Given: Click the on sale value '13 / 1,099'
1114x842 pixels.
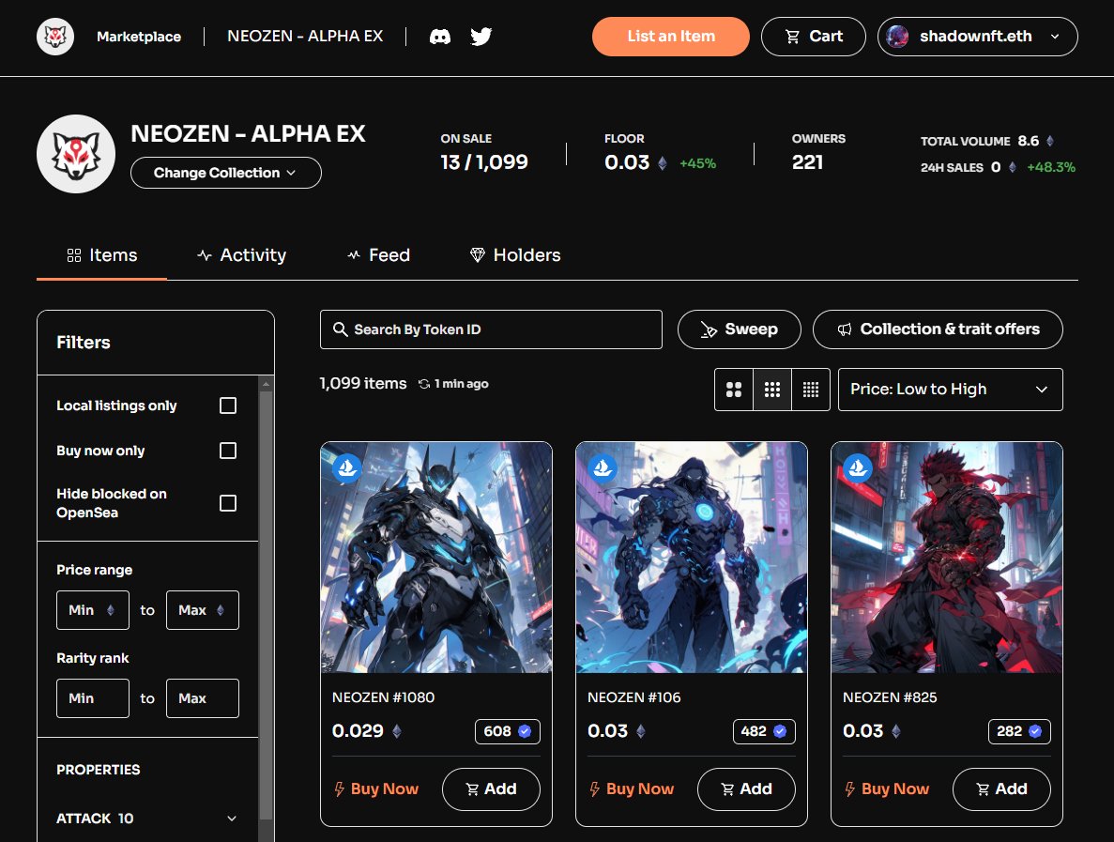Looking at the screenshot, I should (484, 162).
